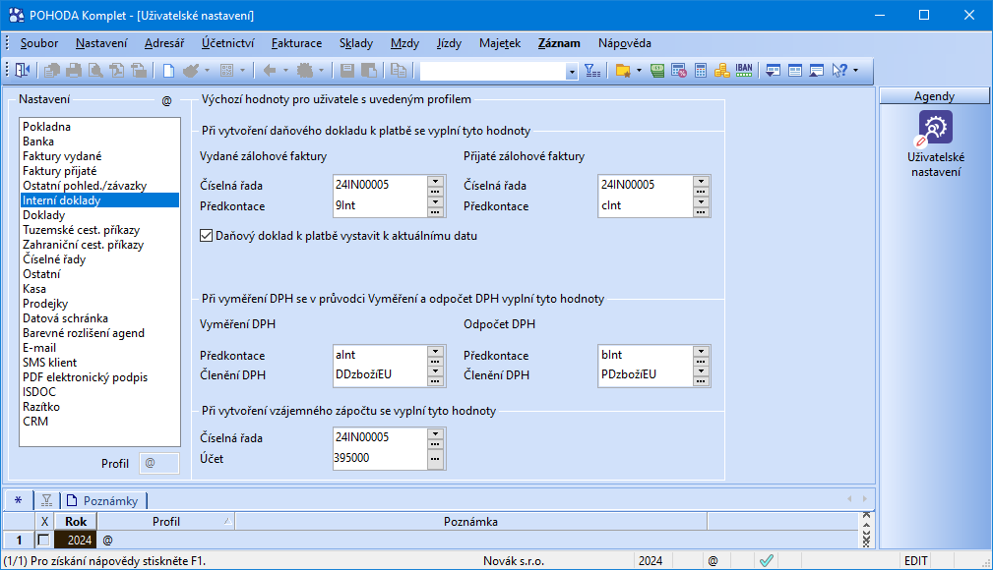Click the Profil input field
The height and width of the screenshot is (570, 993).
(x=159, y=463)
